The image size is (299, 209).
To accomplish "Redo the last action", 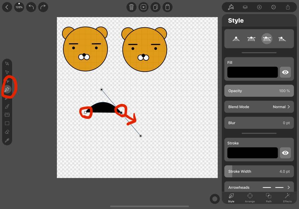I will point(43,7).
